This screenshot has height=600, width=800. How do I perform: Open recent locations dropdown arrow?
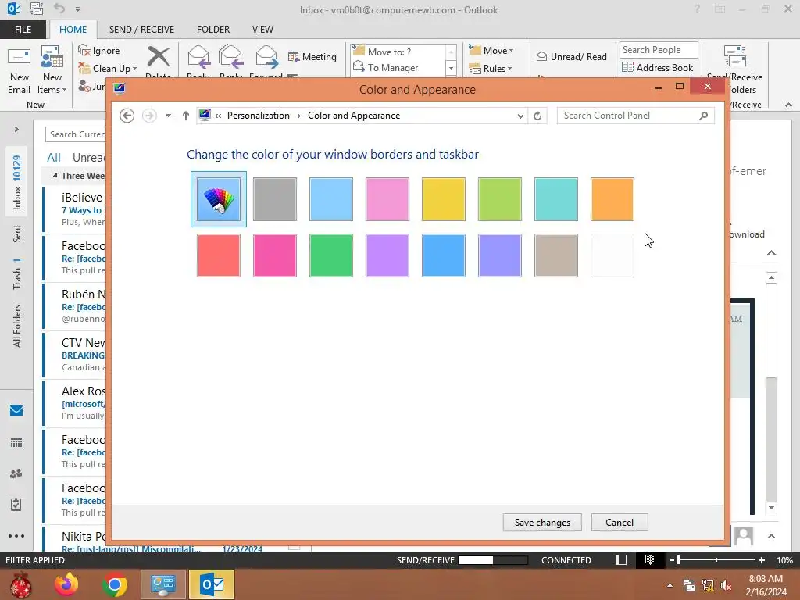(x=168, y=116)
